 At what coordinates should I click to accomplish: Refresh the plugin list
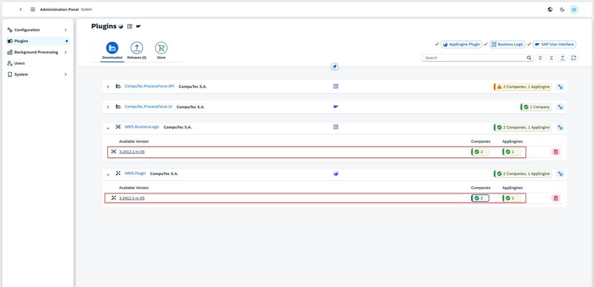tap(573, 58)
